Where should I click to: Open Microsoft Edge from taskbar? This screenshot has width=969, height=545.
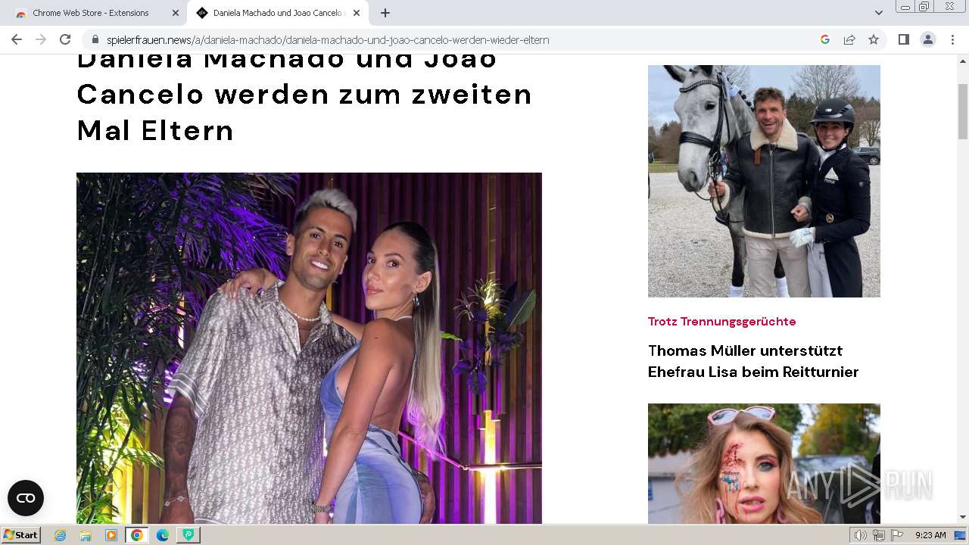[x=162, y=535]
